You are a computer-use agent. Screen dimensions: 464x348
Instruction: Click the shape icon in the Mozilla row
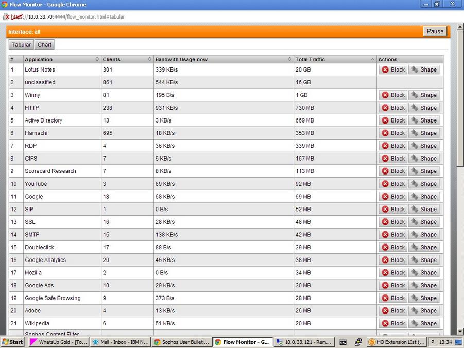click(415, 272)
